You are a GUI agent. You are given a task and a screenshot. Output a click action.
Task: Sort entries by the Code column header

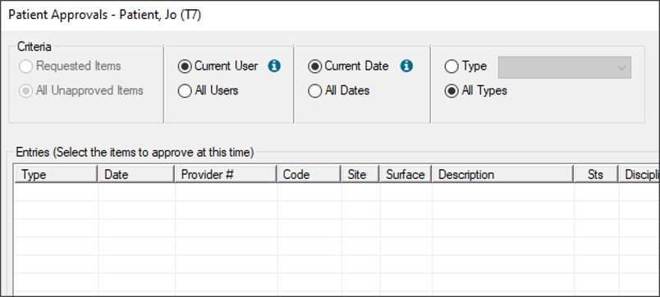(309, 174)
